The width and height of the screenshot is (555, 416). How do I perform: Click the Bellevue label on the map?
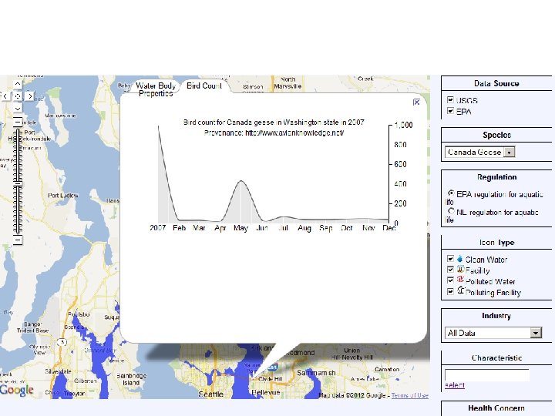[266, 392]
